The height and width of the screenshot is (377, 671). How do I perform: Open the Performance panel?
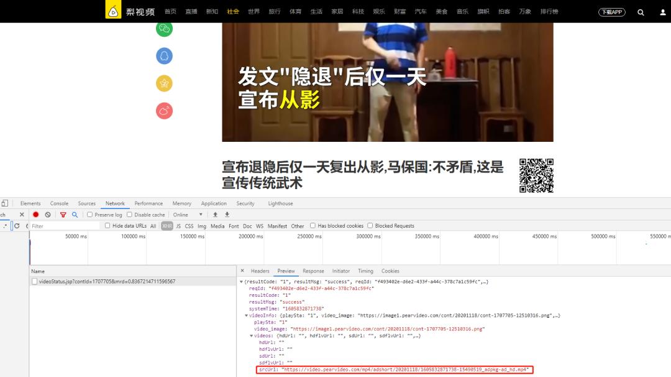pyautogui.click(x=148, y=203)
